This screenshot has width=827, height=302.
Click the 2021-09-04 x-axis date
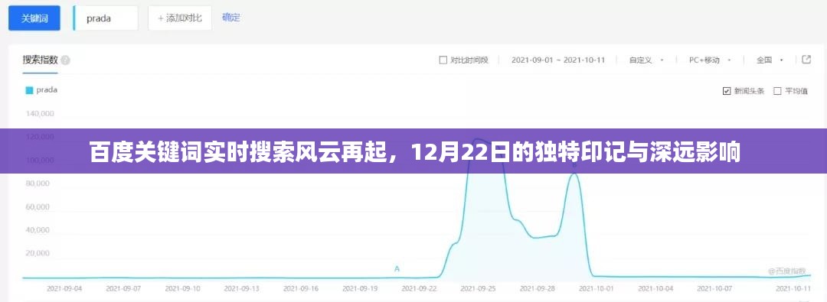click(x=64, y=289)
